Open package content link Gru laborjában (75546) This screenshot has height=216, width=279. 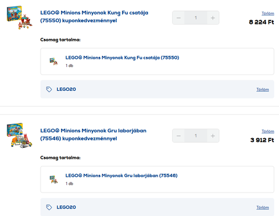(121, 176)
